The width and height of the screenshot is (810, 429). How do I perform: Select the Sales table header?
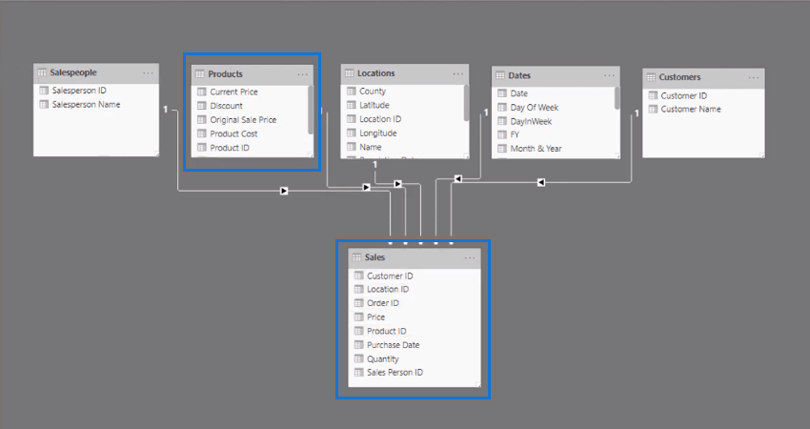(415, 257)
